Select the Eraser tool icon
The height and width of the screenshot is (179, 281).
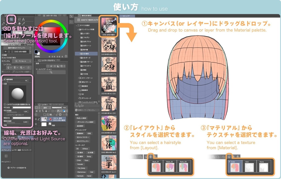[19, 24]
